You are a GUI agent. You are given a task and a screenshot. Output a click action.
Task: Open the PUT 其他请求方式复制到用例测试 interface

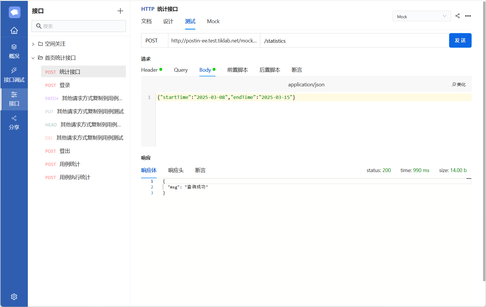83,112
